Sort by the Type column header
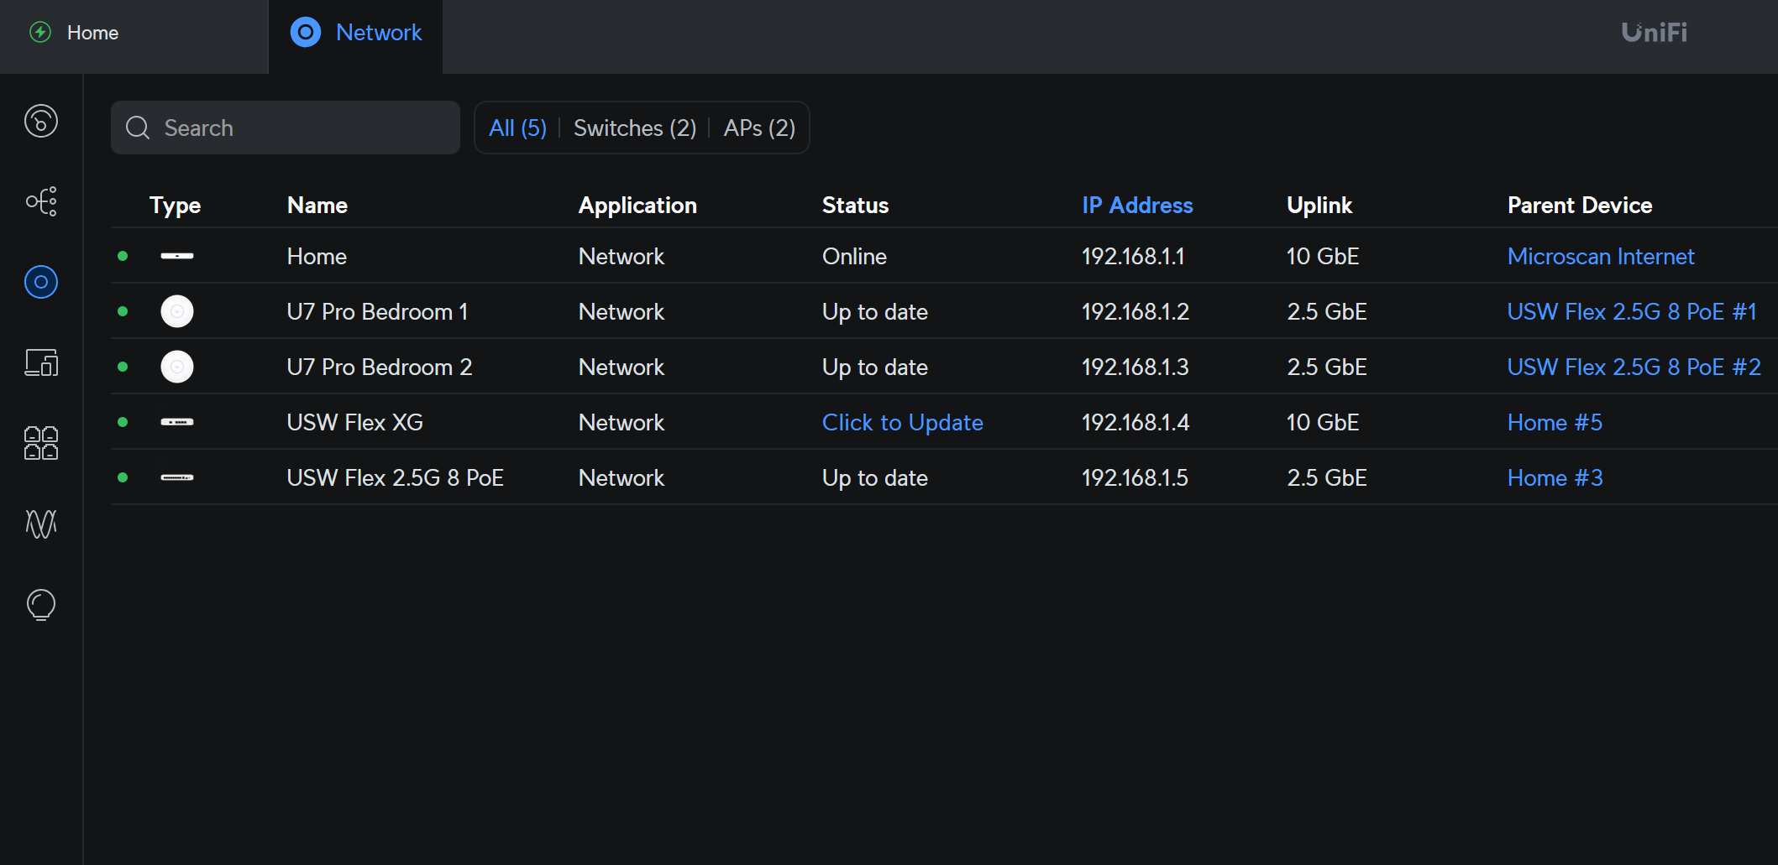This screenshot has width=1778, height=865. tap(175, 206)
